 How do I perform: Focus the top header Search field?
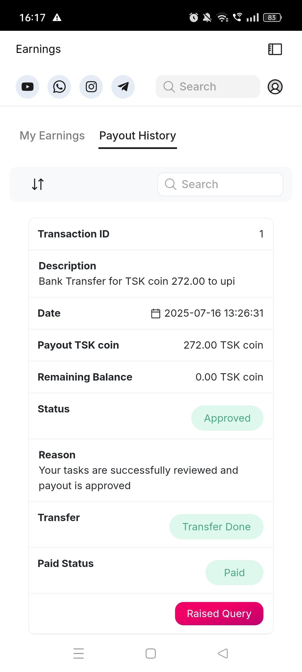208,87
